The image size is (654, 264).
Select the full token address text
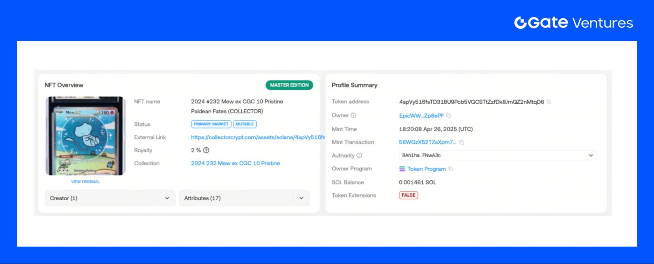471,102
